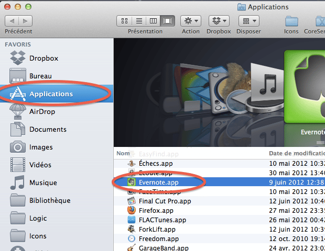Click the Applications folder icon in title bar

242,7
